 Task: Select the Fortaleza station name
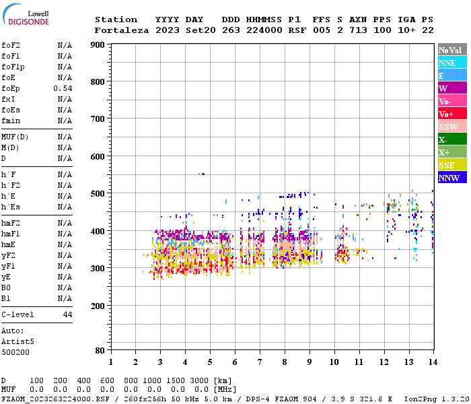[121, 30]
